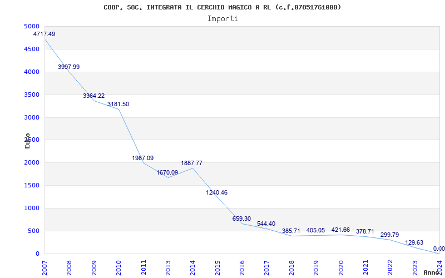The height and width of the screenshot is (278, 445).
Task: Click the 2008 x-axis year label
Action: point(69,268)
